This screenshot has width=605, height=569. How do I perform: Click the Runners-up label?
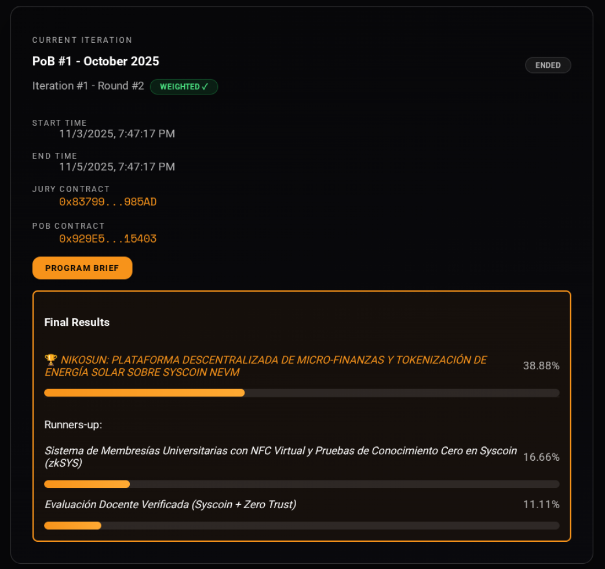coord(73,425)
